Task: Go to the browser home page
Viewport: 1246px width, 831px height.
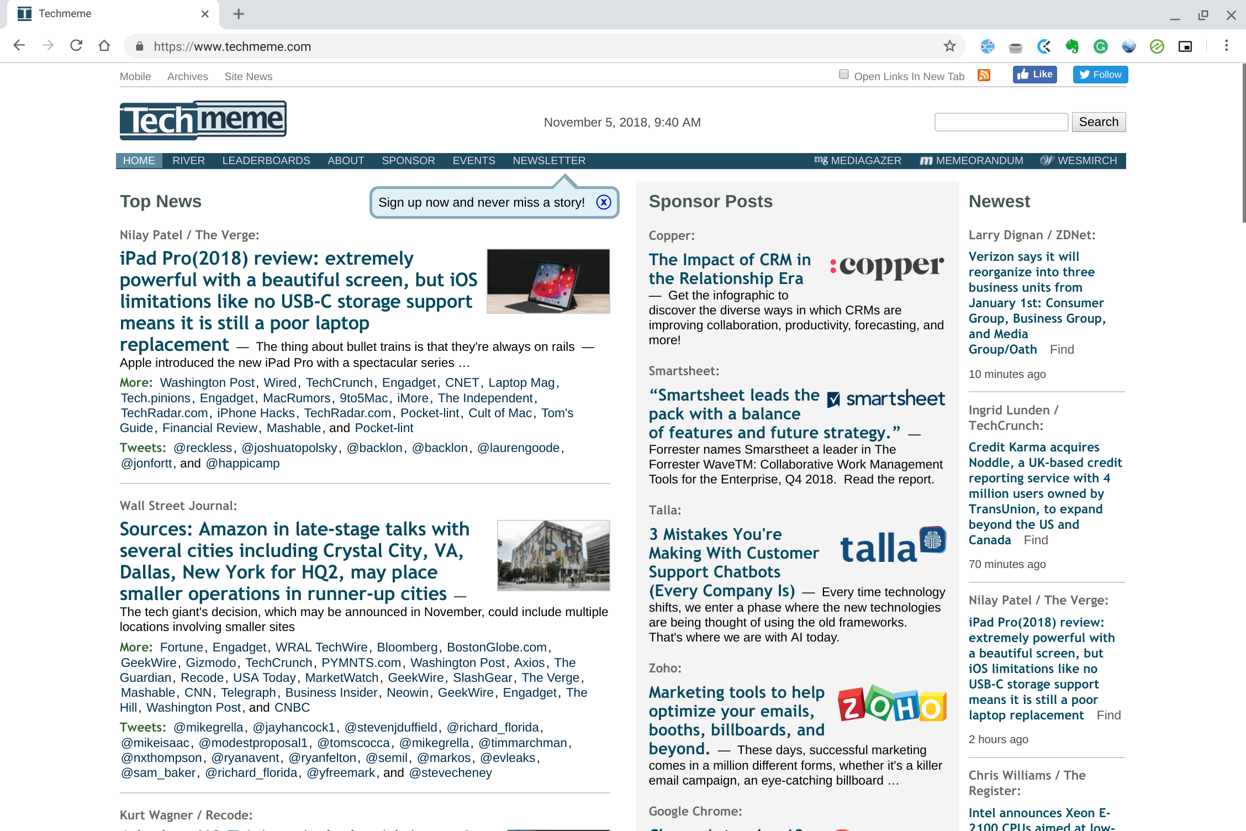Action: point(104,46)
